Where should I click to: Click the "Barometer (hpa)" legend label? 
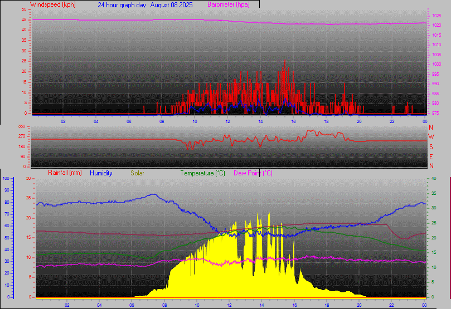click(229, 4)
